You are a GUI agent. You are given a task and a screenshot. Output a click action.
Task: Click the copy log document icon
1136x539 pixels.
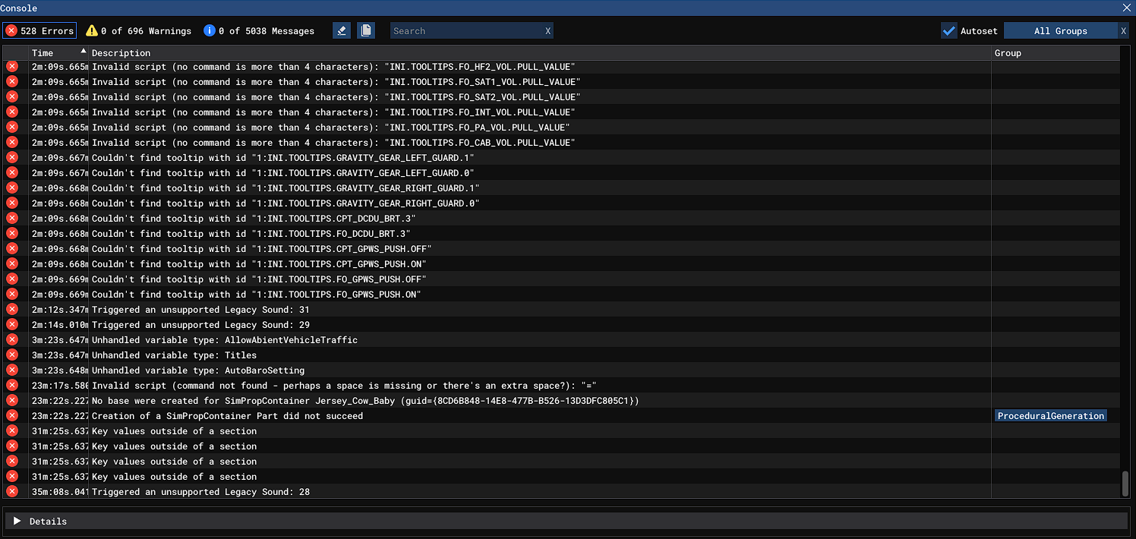(366, 31)
